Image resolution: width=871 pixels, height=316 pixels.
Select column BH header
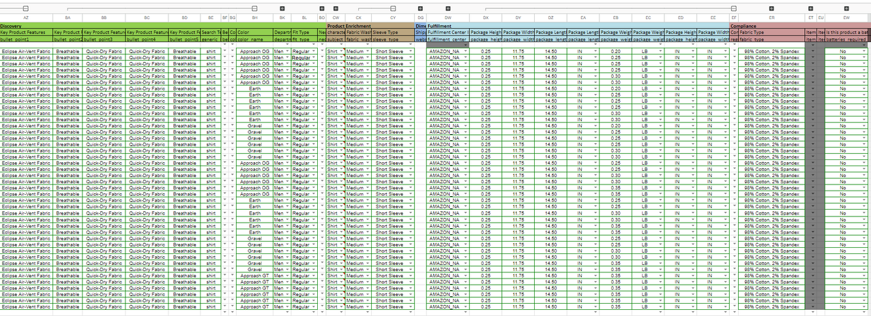pos(254,18)
